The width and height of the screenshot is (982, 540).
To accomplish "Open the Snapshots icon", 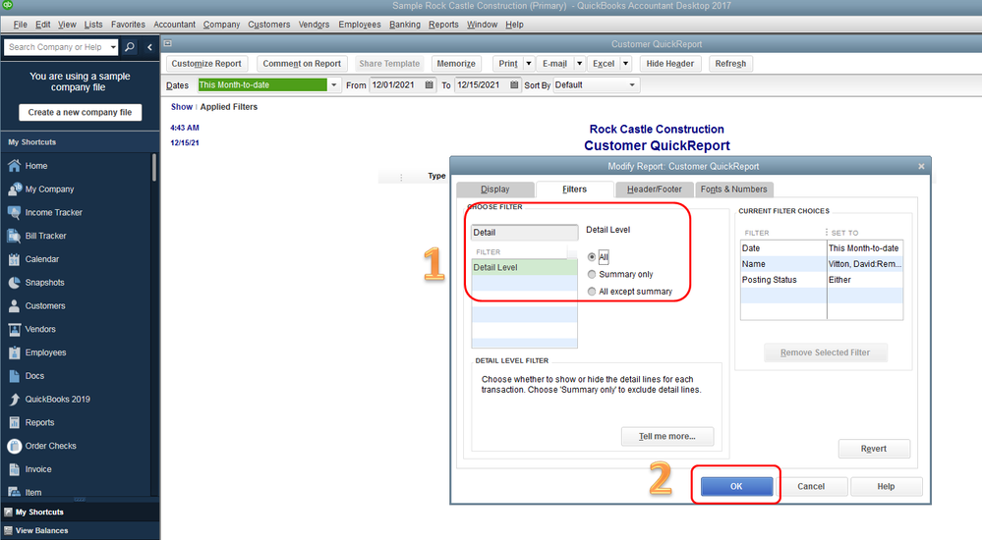I will tap(15, 282).
